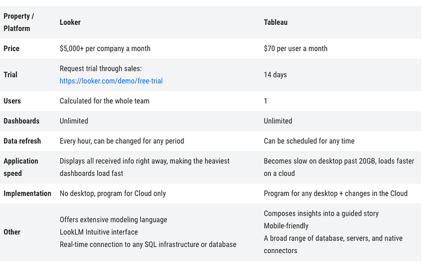Click the Looker column header
Viewport: 422px width, 267px height.
71,22
